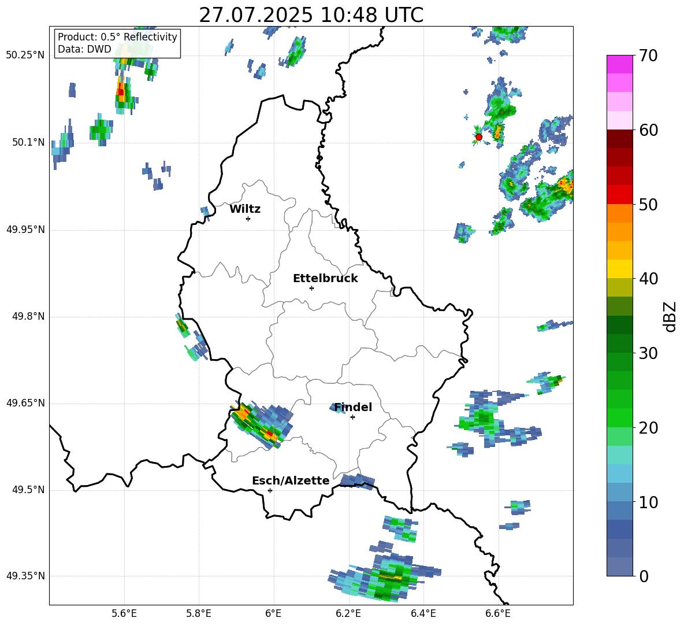684x625 pixels.
Task: Click the colorbar 0 tick label
Action: (644, 576)
